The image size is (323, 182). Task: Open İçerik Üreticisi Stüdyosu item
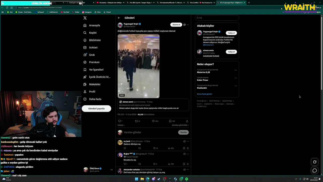click(97, 77)
